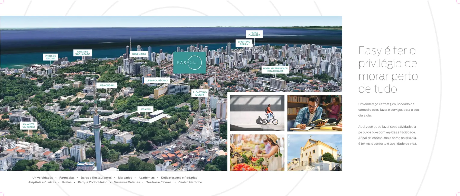Open the student reading book photo

tap(315, 113)
